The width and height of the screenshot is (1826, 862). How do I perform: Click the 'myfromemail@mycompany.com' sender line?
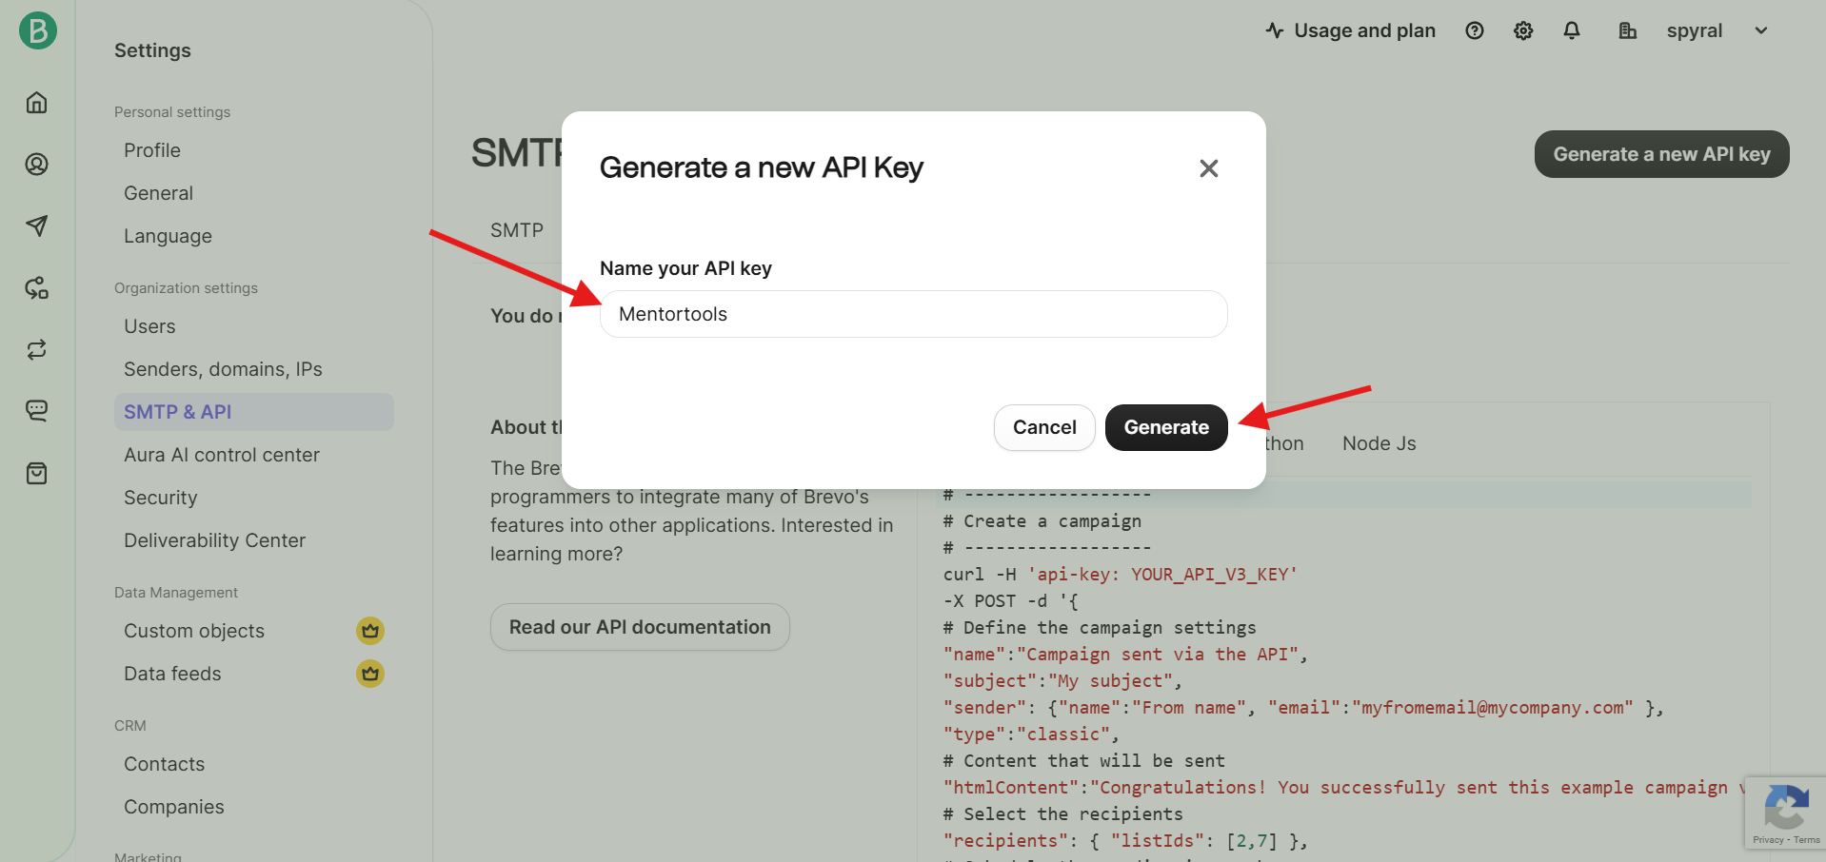pos(1303,708)
